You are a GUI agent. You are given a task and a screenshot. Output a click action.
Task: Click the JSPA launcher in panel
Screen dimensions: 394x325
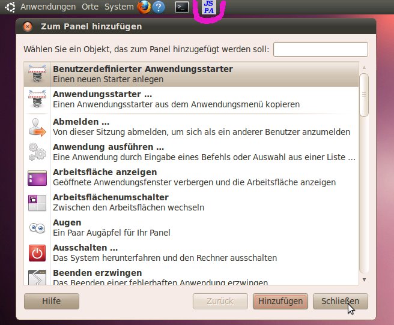tap(208, 8)
